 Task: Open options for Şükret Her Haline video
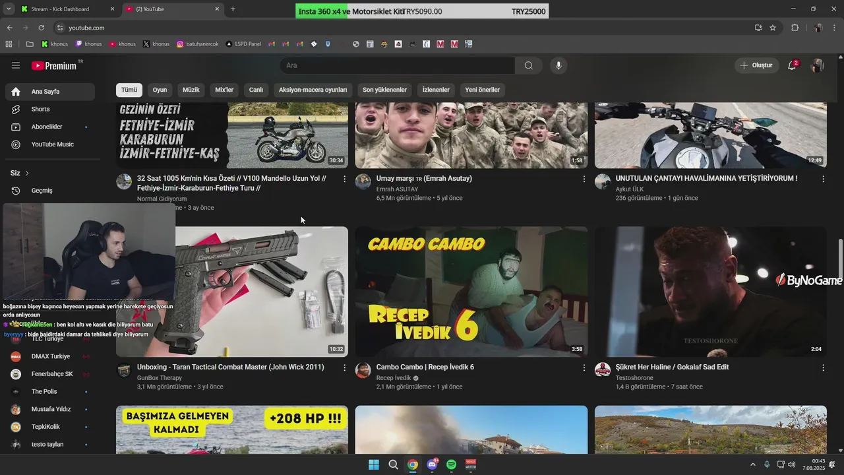(823, 367)
